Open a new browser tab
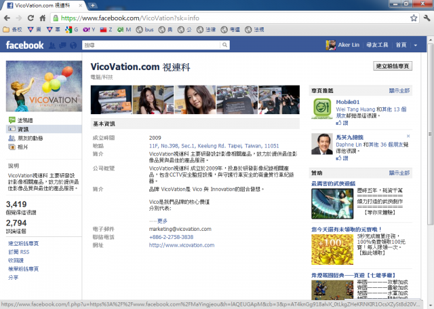This screenshot has width=434, height=309. tap(92, 5)
